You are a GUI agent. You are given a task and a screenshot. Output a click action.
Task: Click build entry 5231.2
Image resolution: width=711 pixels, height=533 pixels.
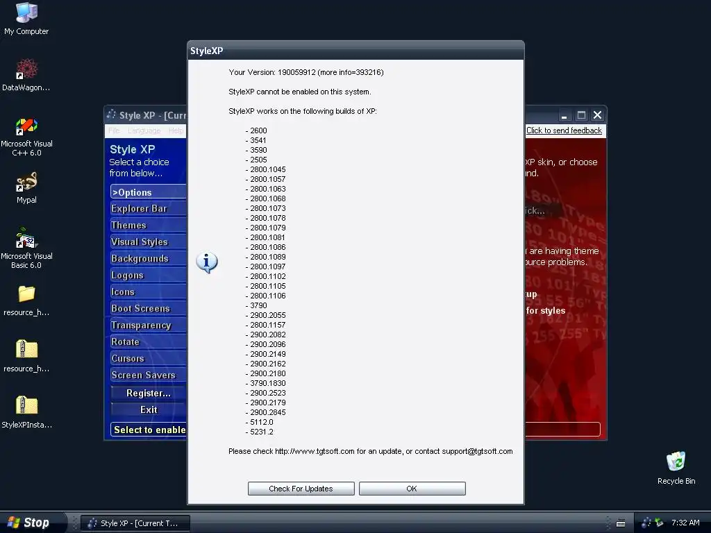tap(260, 432)
